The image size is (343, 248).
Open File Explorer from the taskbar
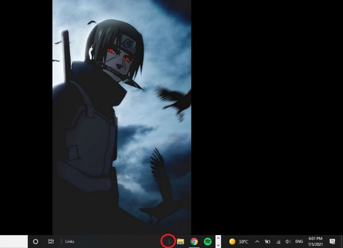point(180,242)
